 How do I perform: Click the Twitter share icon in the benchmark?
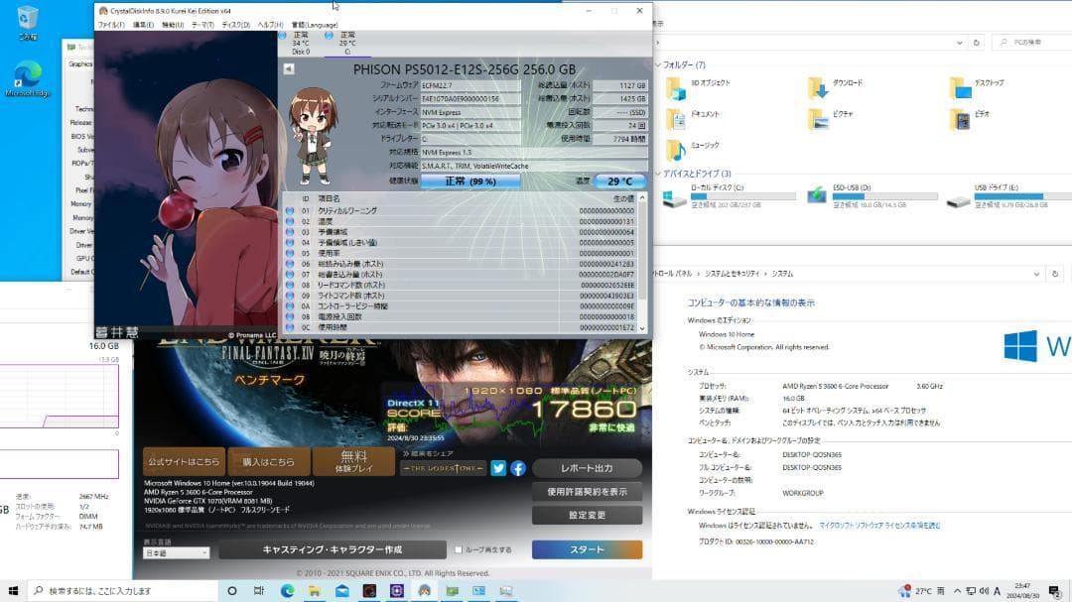498,467
